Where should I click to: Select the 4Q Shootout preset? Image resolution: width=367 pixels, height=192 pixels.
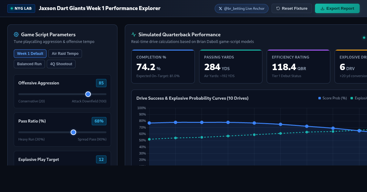pyautogui.click(x=61, y=64)
